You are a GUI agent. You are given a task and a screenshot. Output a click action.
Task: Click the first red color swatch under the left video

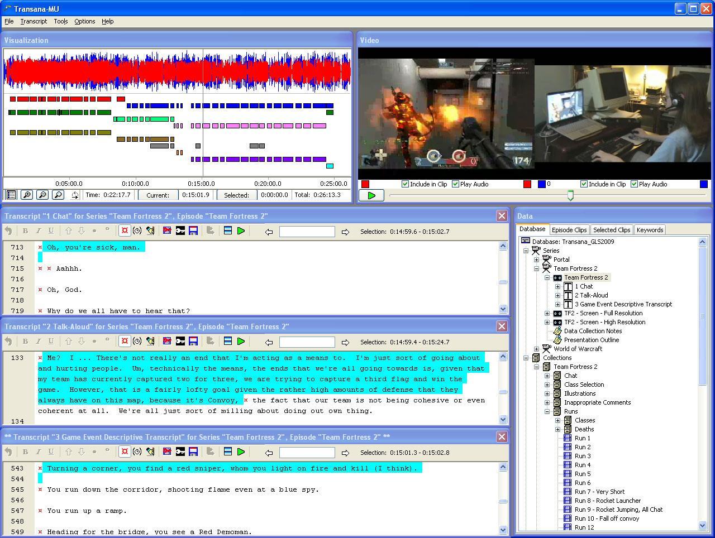(365, 184)
